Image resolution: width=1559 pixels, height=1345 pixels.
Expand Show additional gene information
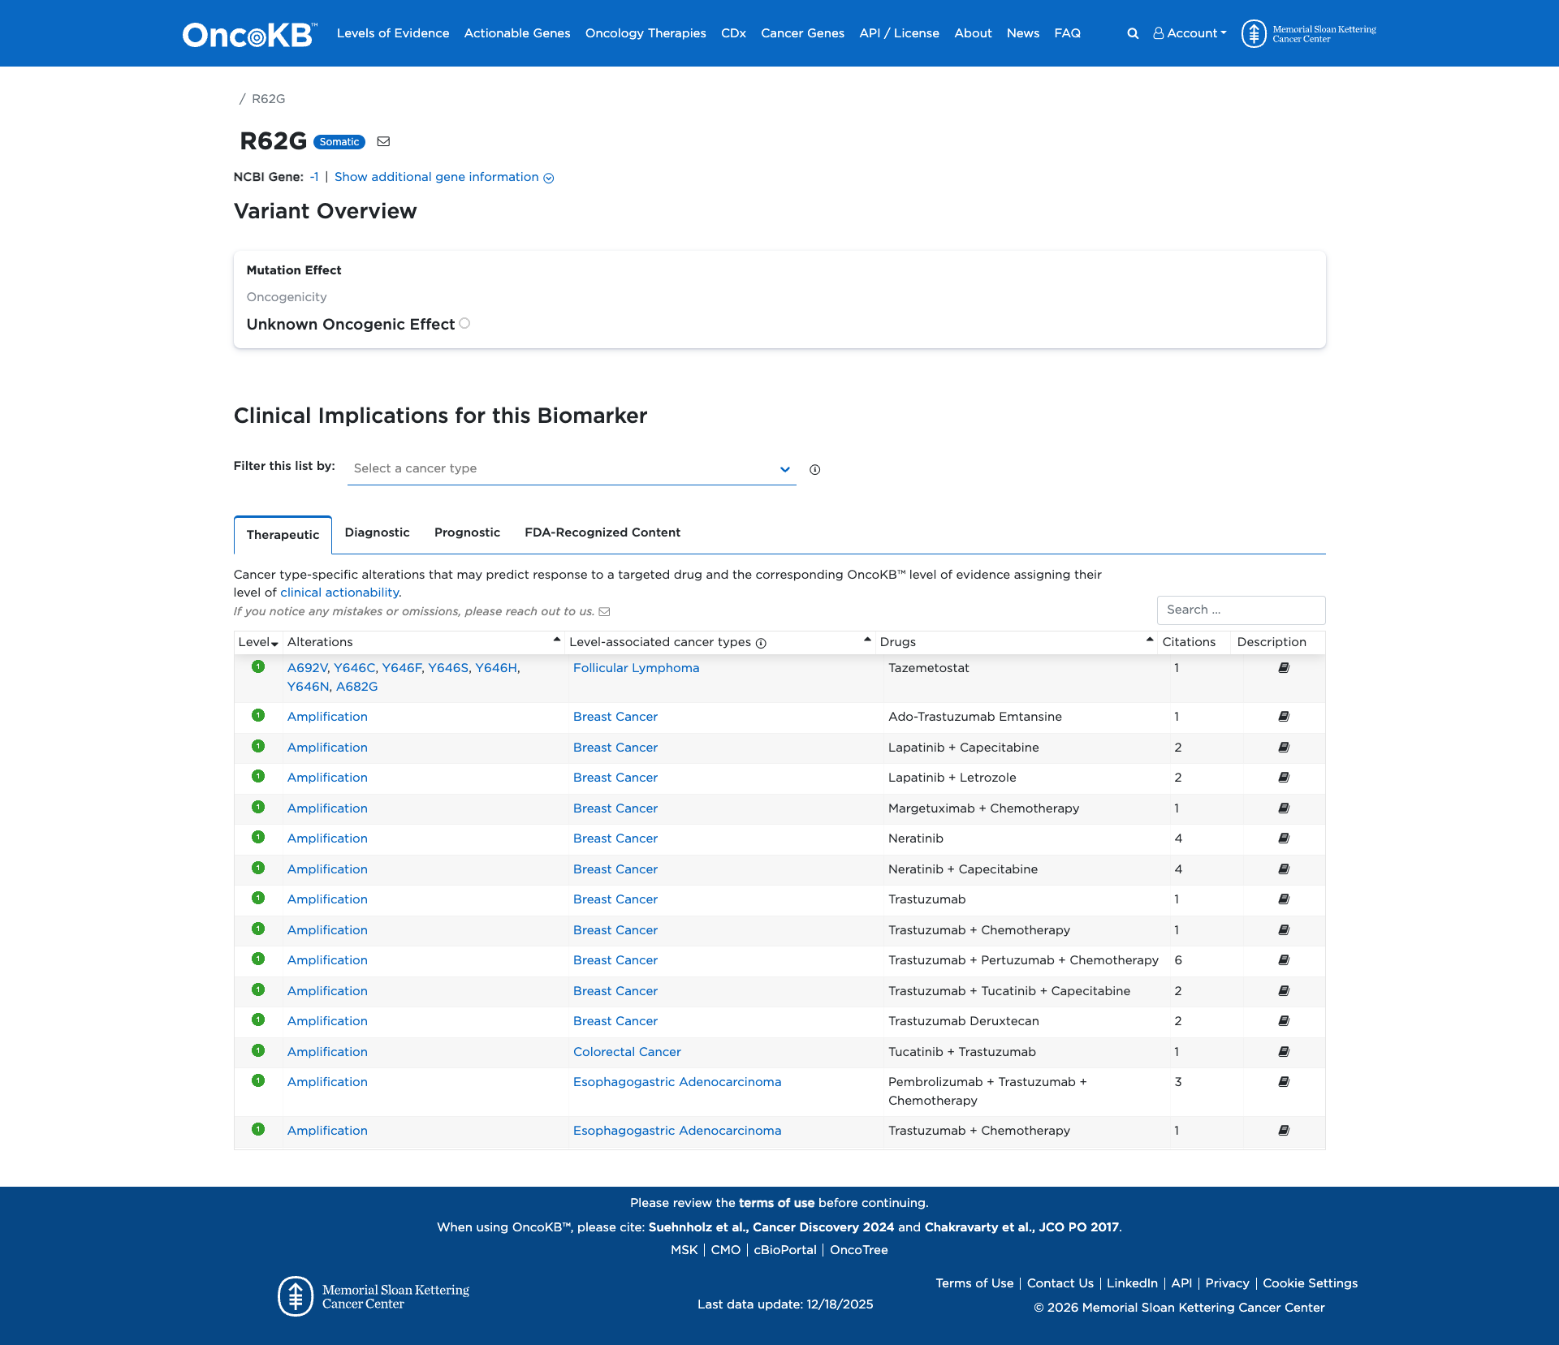[x=443, y=177]
